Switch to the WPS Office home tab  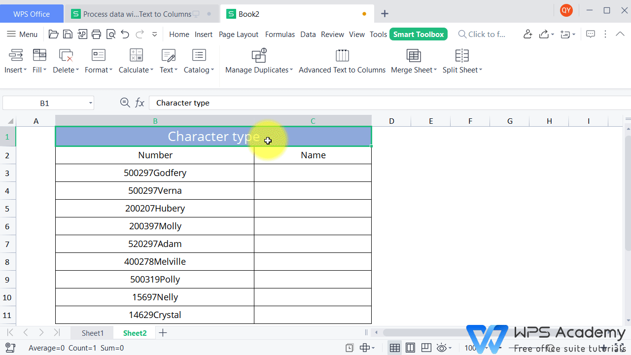32,14
